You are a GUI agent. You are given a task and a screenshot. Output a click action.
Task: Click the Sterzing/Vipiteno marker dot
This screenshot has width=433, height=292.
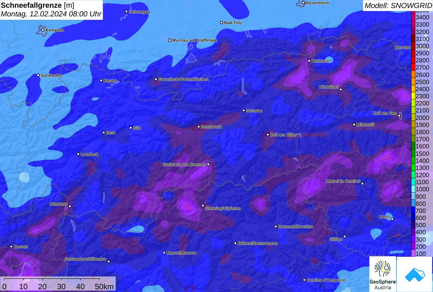[x=203, y=205]
